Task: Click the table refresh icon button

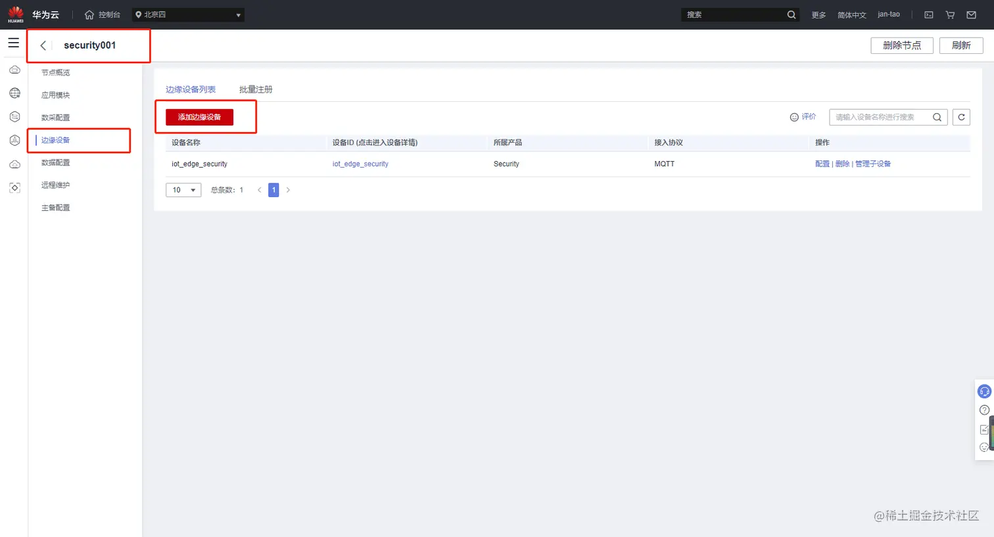Action: click(961, 117)
